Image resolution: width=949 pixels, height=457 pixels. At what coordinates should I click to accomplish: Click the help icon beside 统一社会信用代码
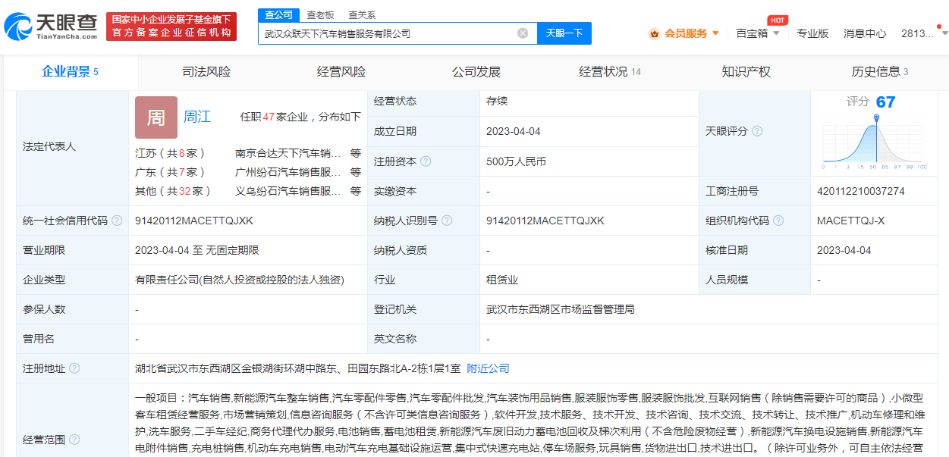pyautogui.click(x=117, y=221)
